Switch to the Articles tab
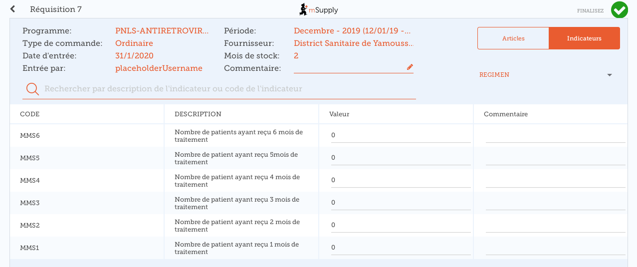 pyautogui.click(x=513, y=38)
